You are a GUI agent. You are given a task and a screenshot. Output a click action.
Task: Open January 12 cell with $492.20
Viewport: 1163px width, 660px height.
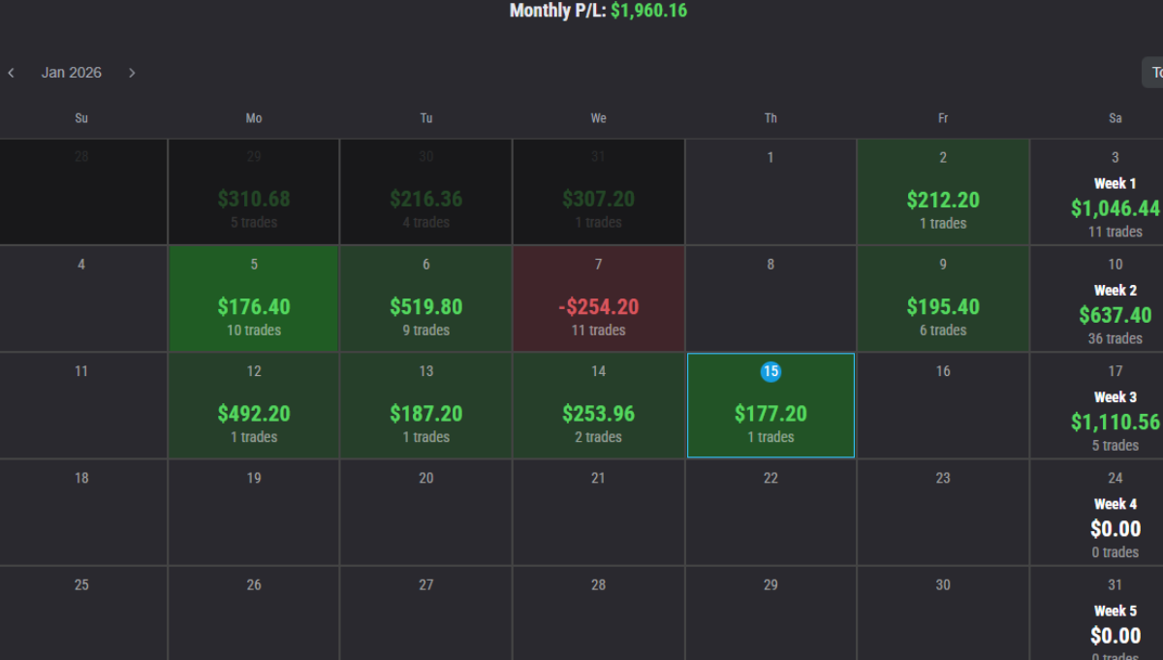[254, 405]
